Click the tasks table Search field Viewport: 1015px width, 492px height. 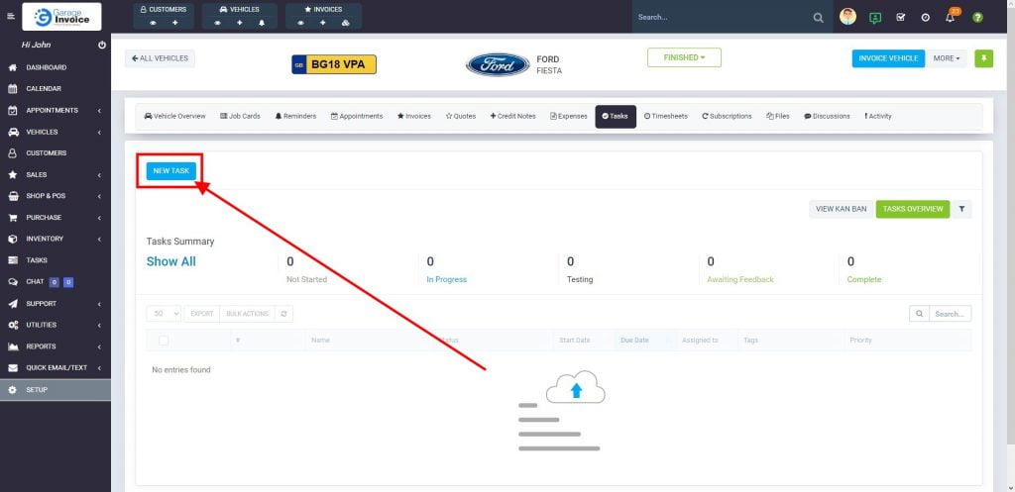[949, 314]
